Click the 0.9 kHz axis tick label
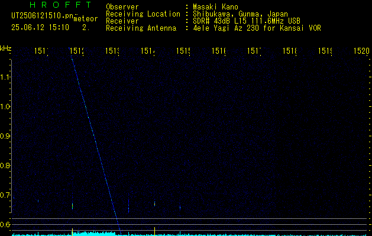Image resolution: width=372 pixels, height=236 pixels. (x=5, y=136)
